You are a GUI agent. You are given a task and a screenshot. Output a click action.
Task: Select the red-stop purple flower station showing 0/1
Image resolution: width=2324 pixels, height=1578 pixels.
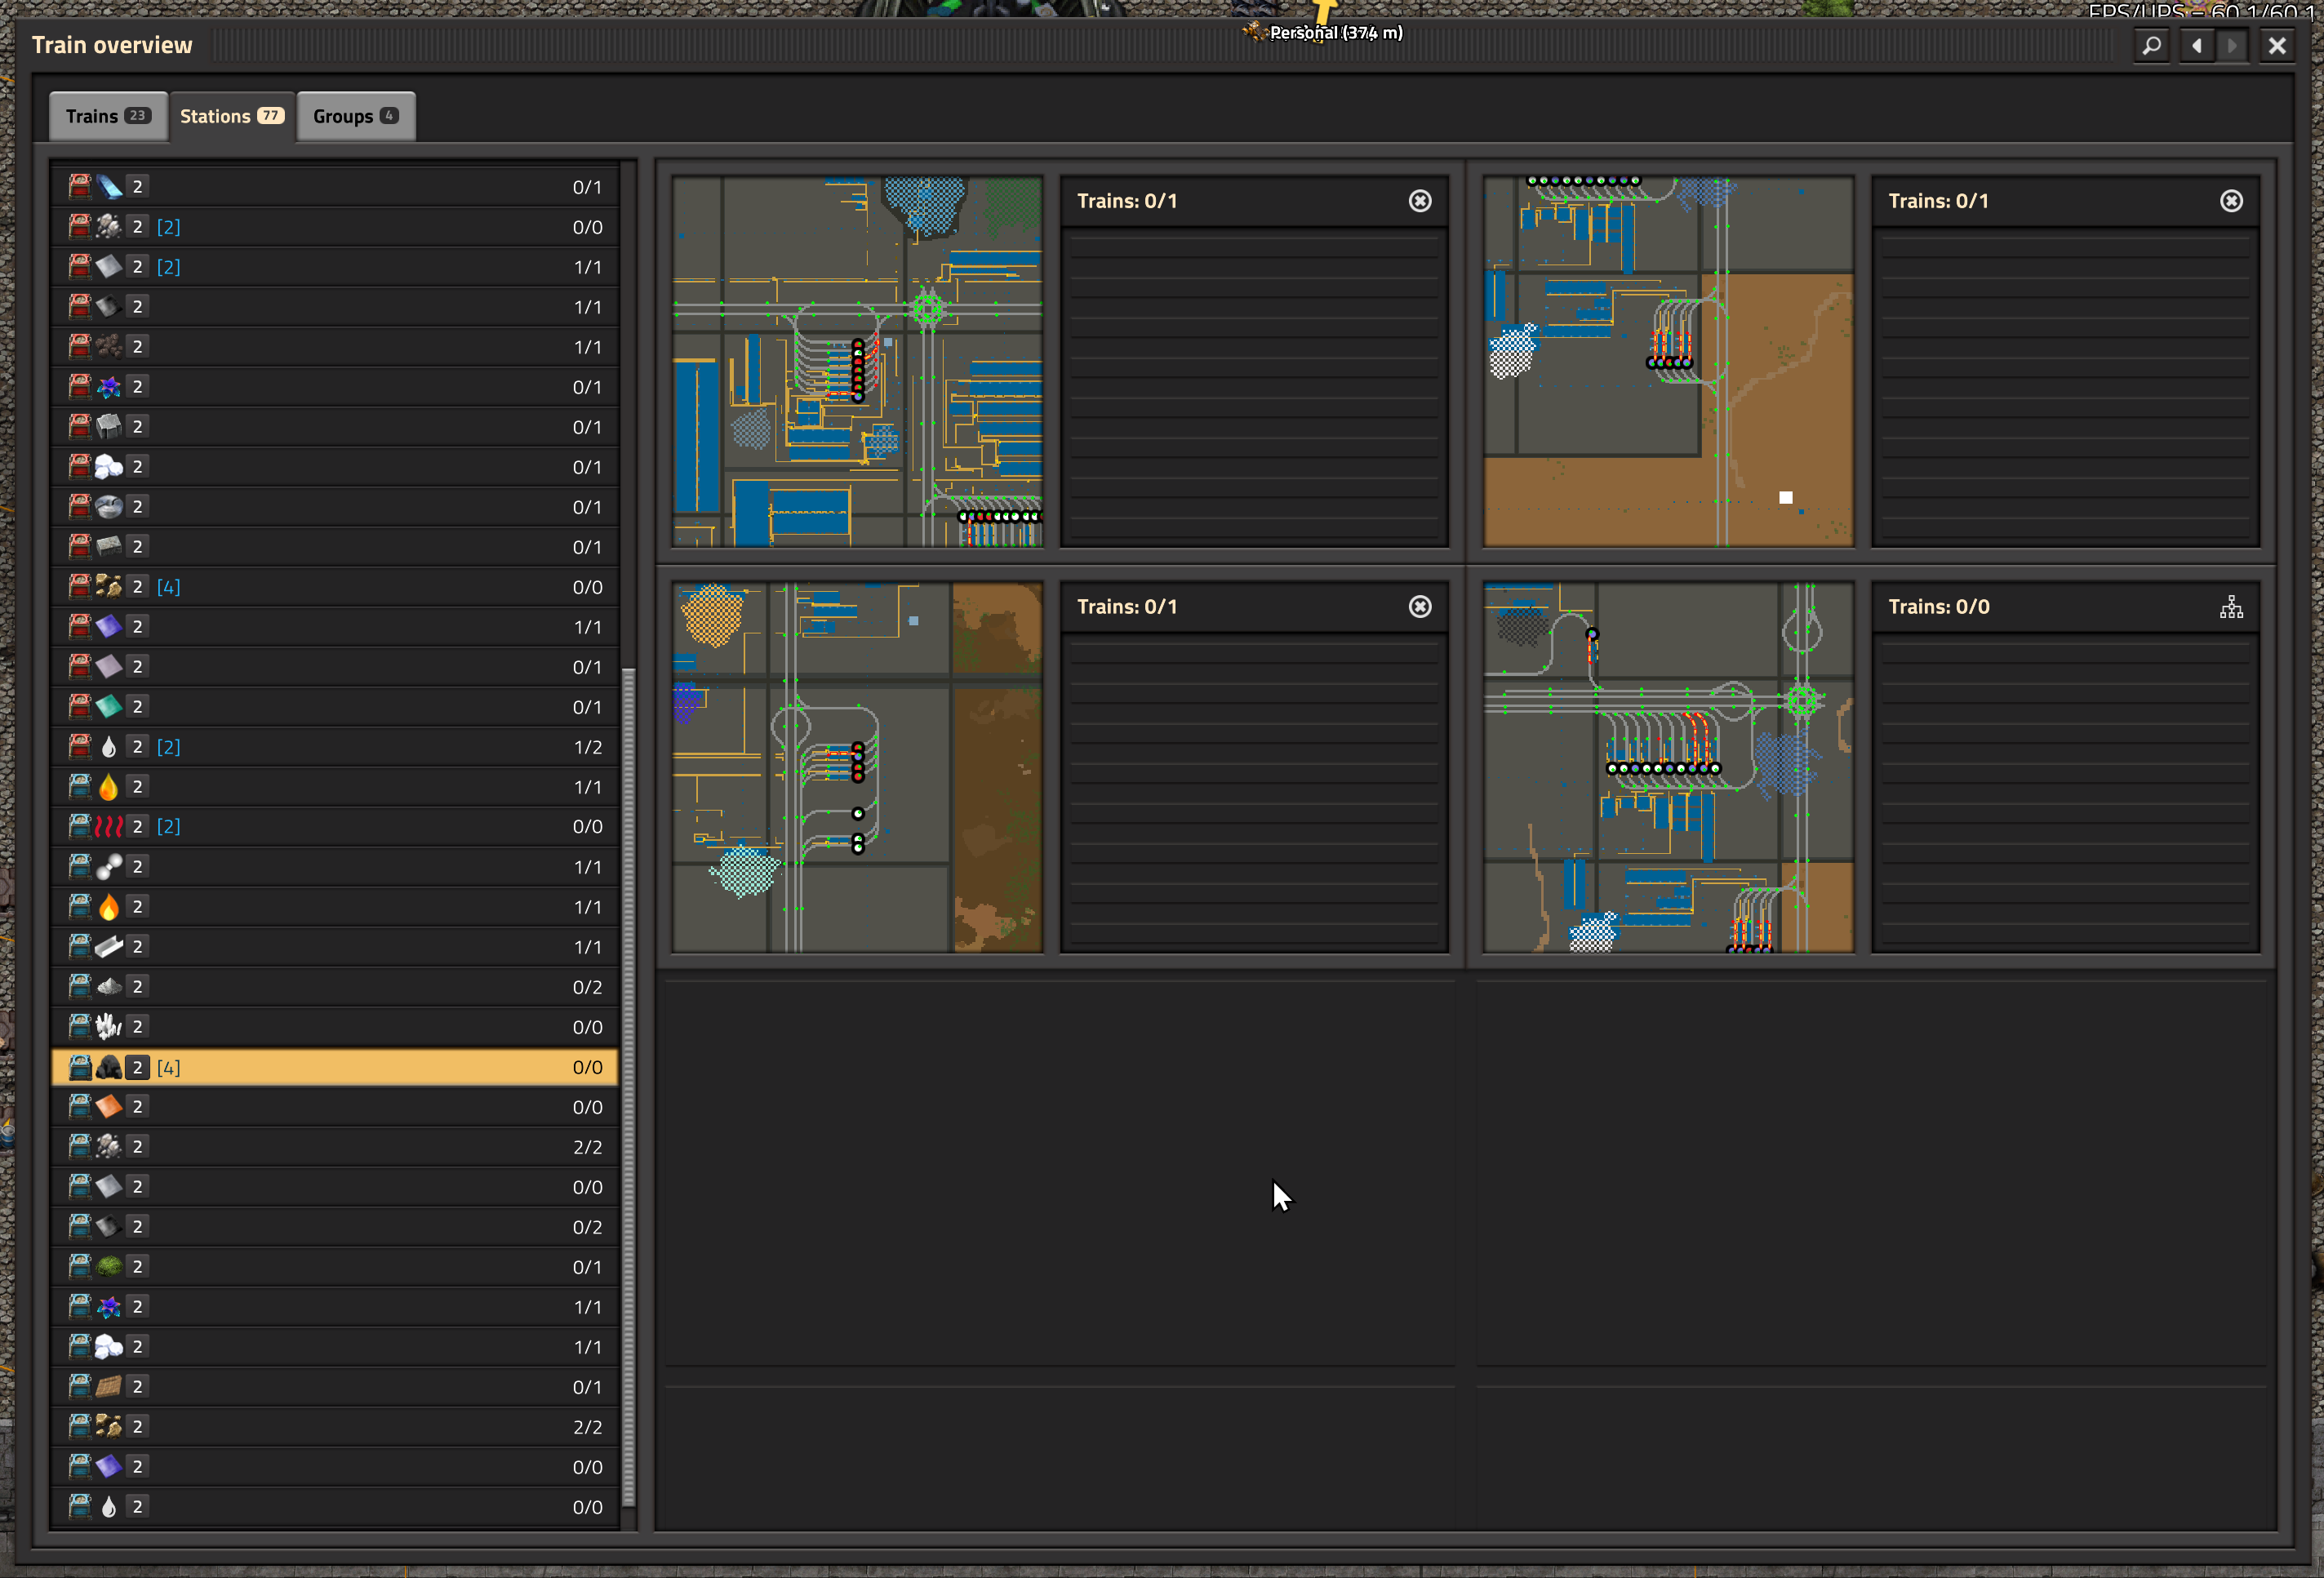pyautogui.click(x=335, y=387)
